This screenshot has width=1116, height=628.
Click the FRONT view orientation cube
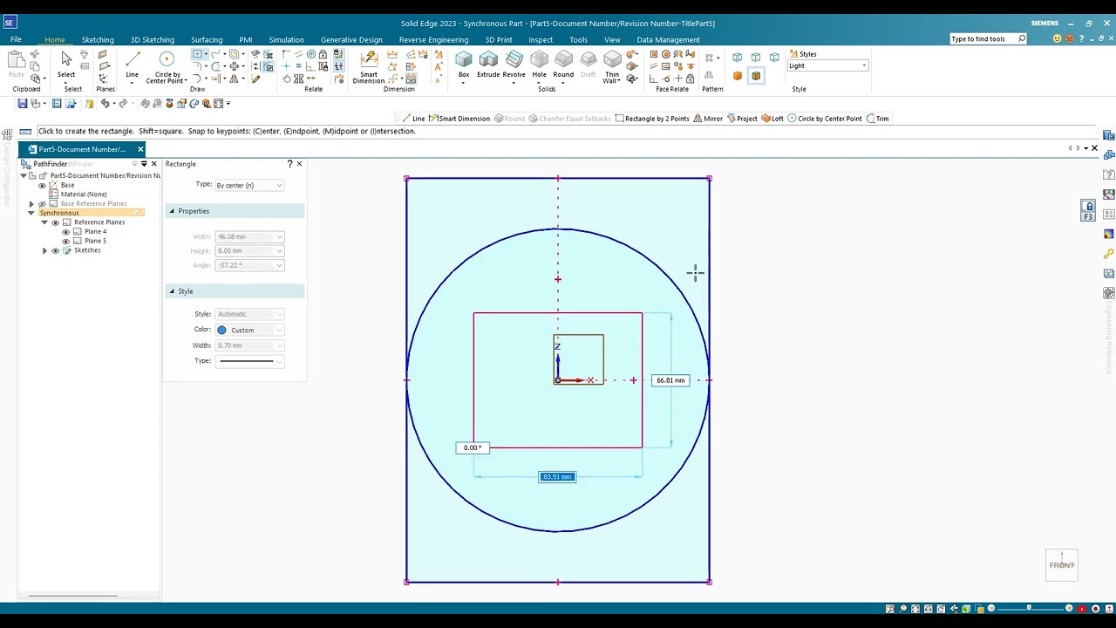coord(1062,564)
